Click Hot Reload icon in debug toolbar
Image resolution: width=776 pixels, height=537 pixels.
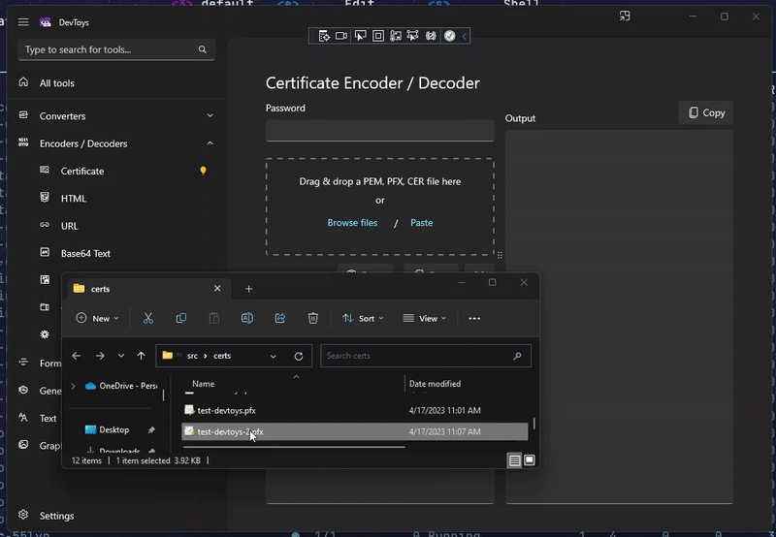(x=431, y=36)
